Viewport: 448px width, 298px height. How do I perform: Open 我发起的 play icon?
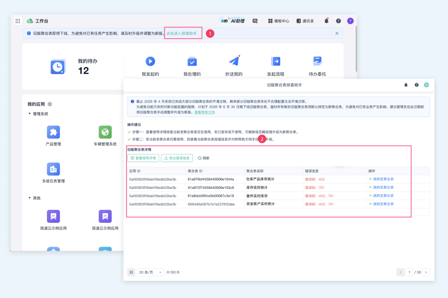pyautogui.click(x=150, y=61)
